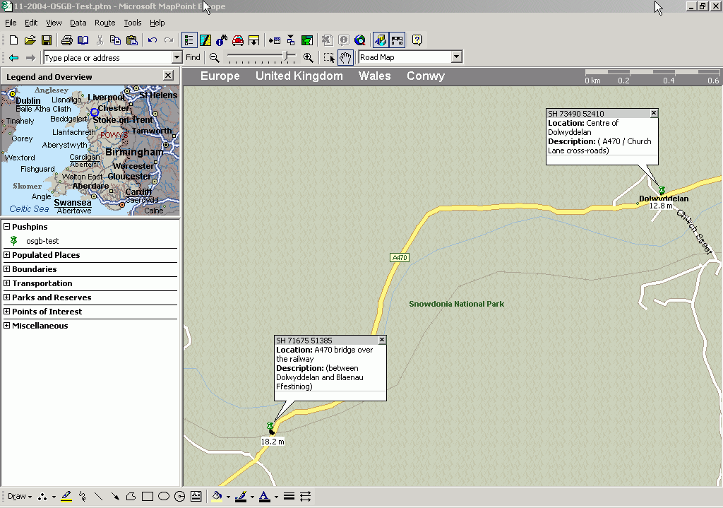723x508 pixels.
Task: Open the Road Map style dropdown
Action: 456,57
